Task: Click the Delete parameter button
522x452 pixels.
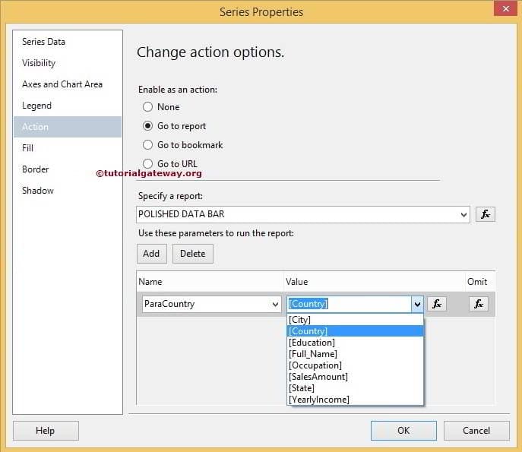Action: click(x=193, y=254)
